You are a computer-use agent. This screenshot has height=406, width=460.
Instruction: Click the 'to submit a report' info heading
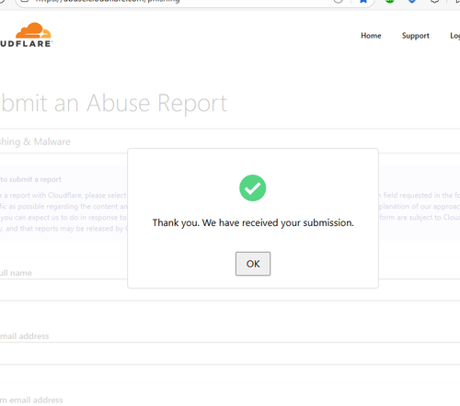30,179
